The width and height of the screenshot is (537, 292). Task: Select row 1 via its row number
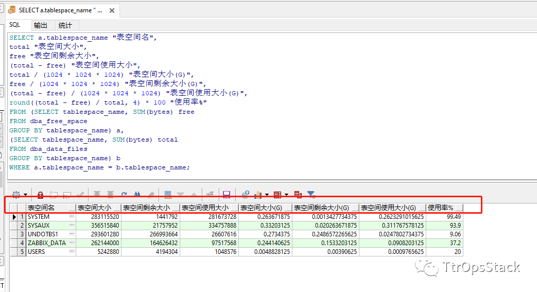(22, 217)
